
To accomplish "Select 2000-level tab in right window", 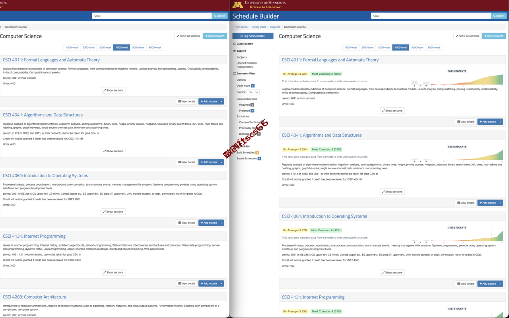I will click(367, 47).
